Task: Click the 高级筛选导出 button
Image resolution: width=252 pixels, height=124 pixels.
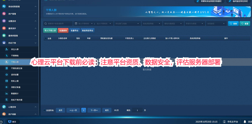Action: [87, 30]
